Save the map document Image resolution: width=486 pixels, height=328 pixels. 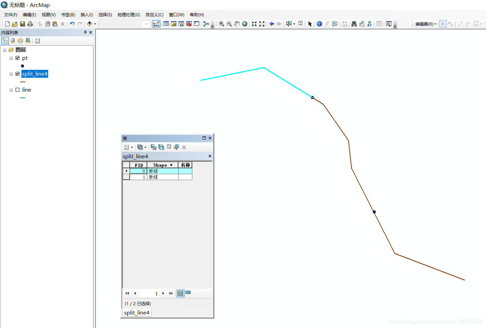22,24
